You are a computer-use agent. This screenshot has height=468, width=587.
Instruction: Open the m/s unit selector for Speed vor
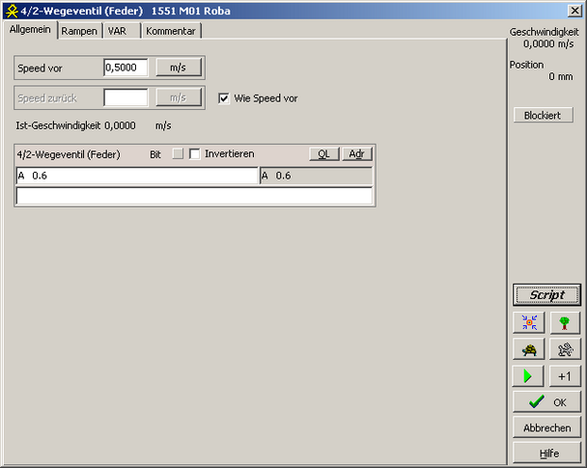pos(179,68)
